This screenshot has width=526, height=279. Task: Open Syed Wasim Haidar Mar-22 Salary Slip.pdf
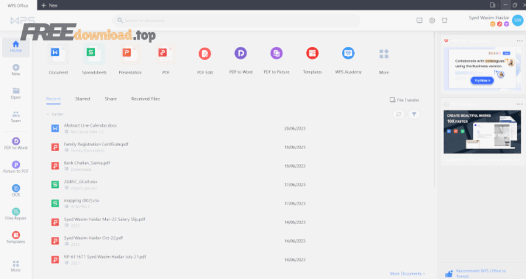[105, 219]
